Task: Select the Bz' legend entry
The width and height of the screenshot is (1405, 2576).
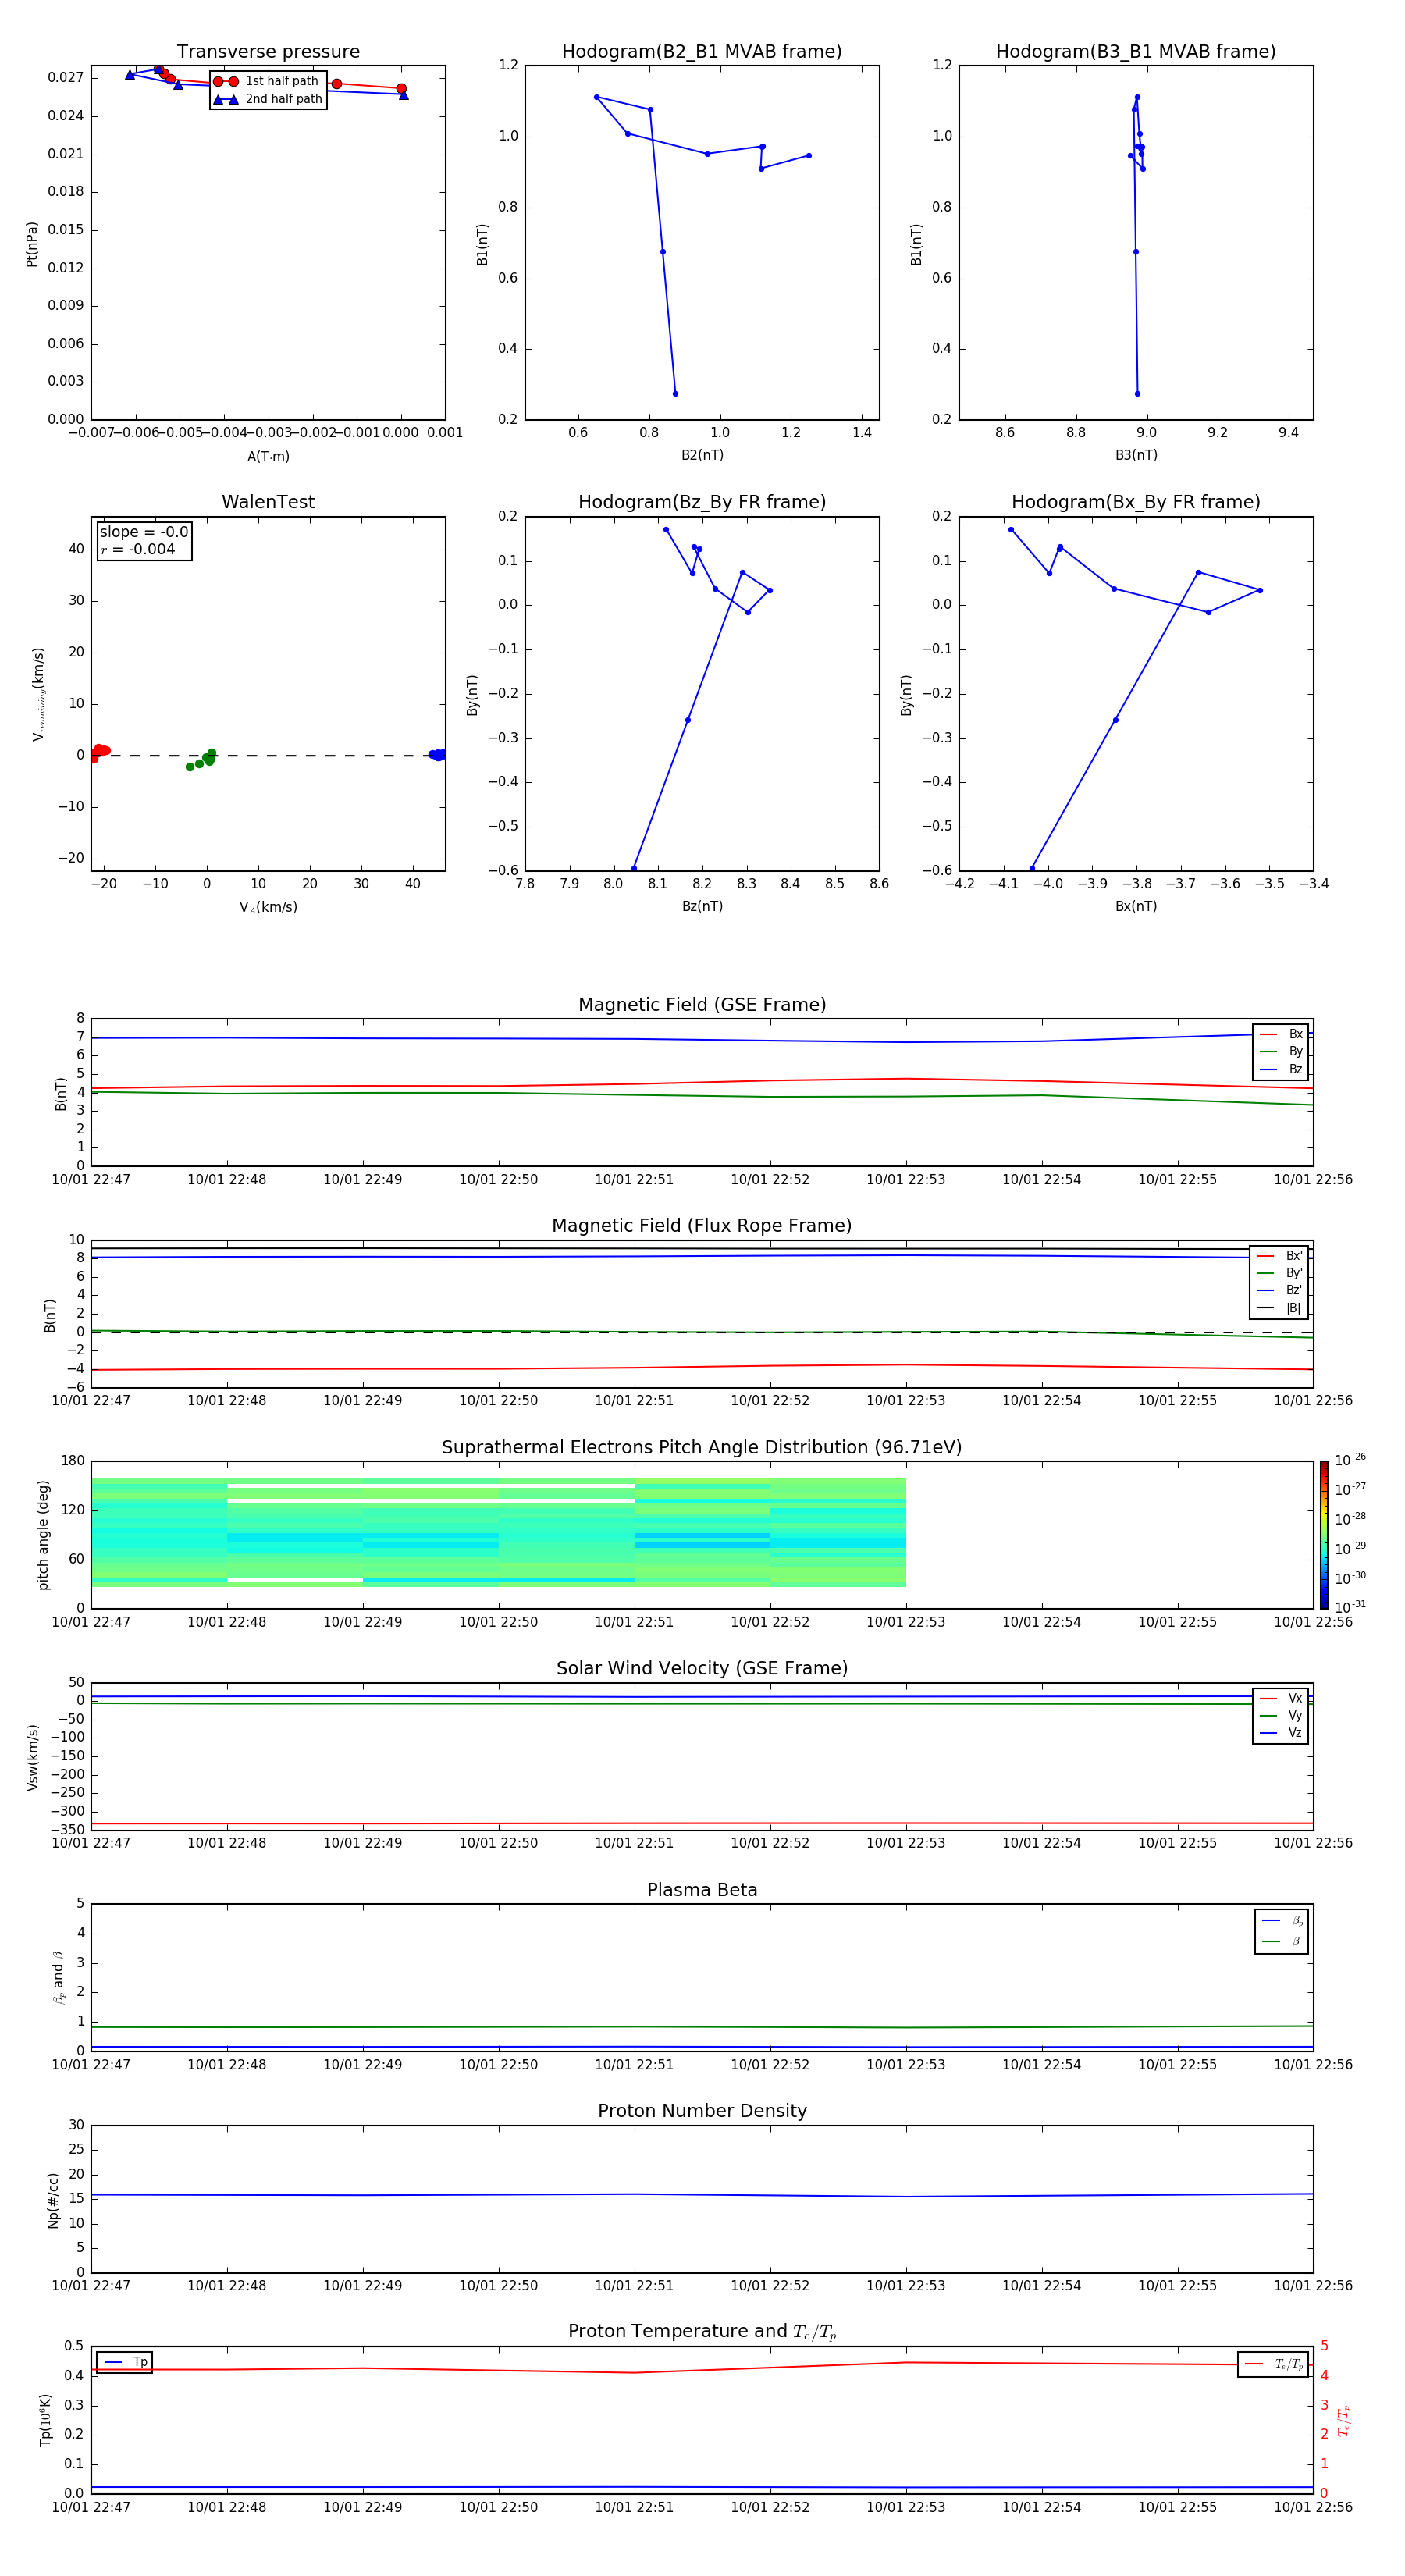Action: pos(1279,1290)
